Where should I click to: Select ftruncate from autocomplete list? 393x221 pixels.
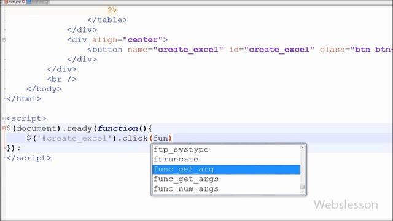coord(227,160)
